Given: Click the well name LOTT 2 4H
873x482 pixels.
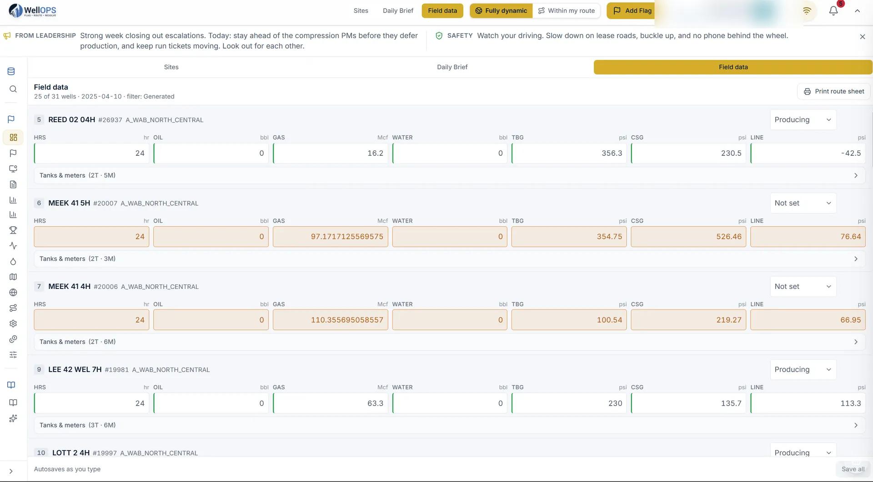Looking at the screenshot, I should click(x=71, y=453).
